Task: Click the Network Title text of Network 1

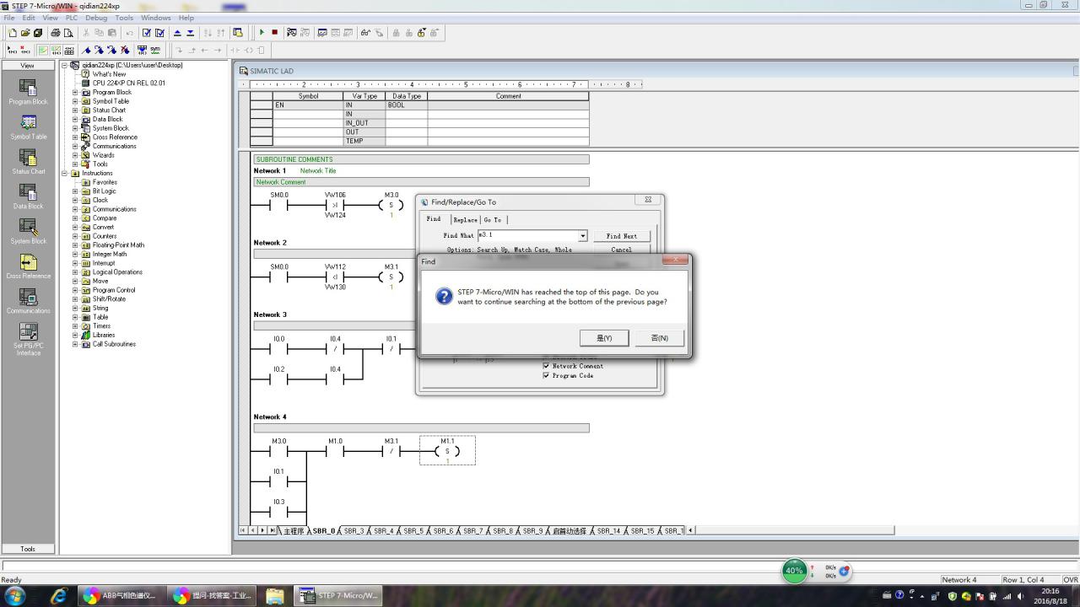Action: pos(318,171)
